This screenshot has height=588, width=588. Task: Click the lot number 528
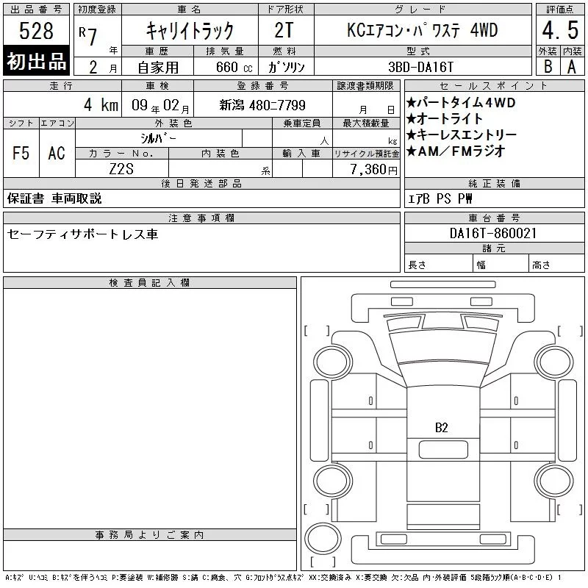click(x=36, y=31)
